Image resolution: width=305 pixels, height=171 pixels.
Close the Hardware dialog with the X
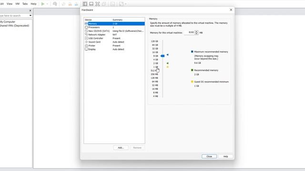(231, 9)
